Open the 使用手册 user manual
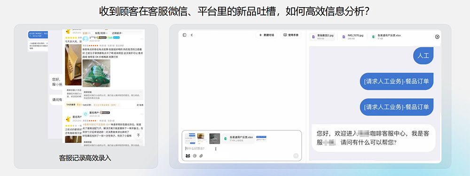The width and height of the screenshot is (470, 176). [291, 35]
